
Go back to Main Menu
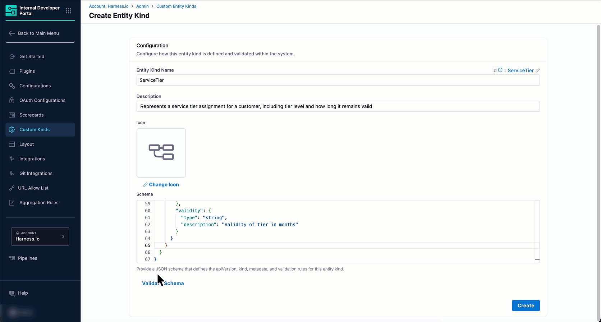tap(38, 33)
